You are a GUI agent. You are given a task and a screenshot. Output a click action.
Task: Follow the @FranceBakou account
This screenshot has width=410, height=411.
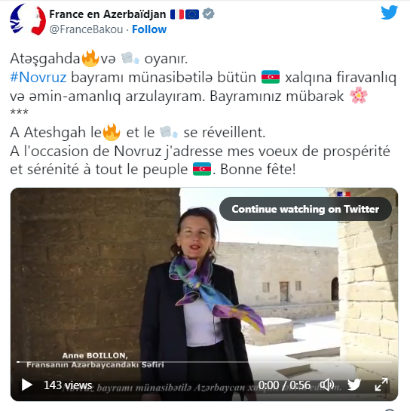(149, 29)
